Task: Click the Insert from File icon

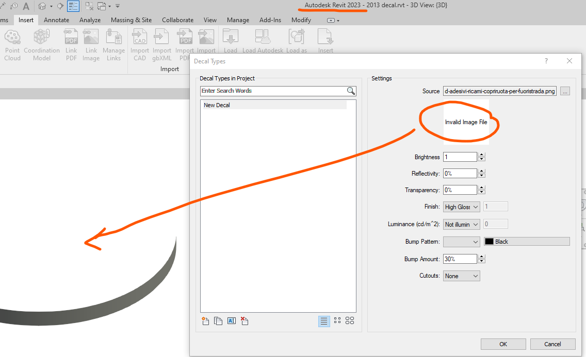Action: (325, 37)
